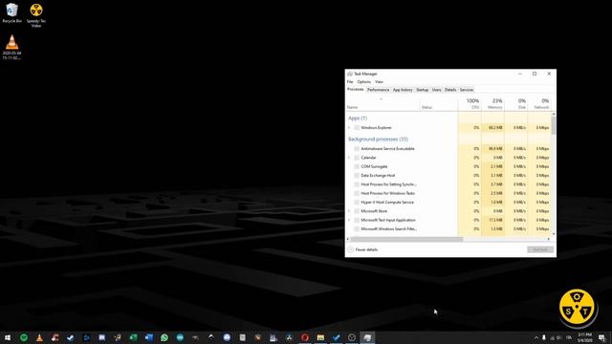Sort processes by the Name column
This screenshot has width=612, height=344.
[382, 103]
